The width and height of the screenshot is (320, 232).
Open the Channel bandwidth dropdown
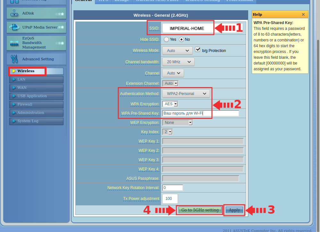tap(178, 62)
